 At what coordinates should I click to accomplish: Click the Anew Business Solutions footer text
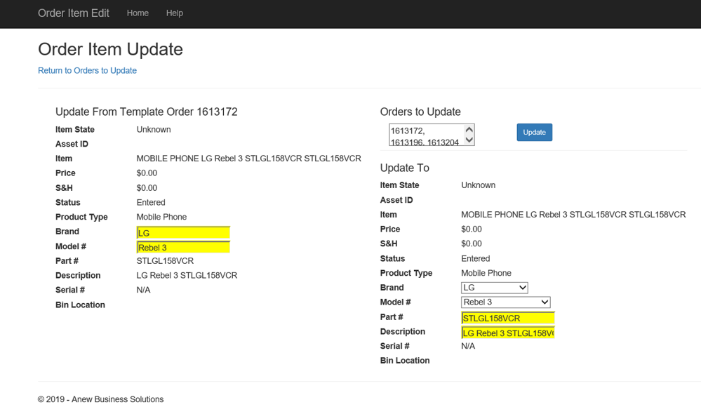tap(100, 399)
